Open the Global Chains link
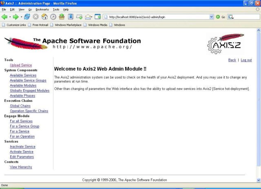Image resolution: width=261 pixels, height=189 pixels. [20, 106]
